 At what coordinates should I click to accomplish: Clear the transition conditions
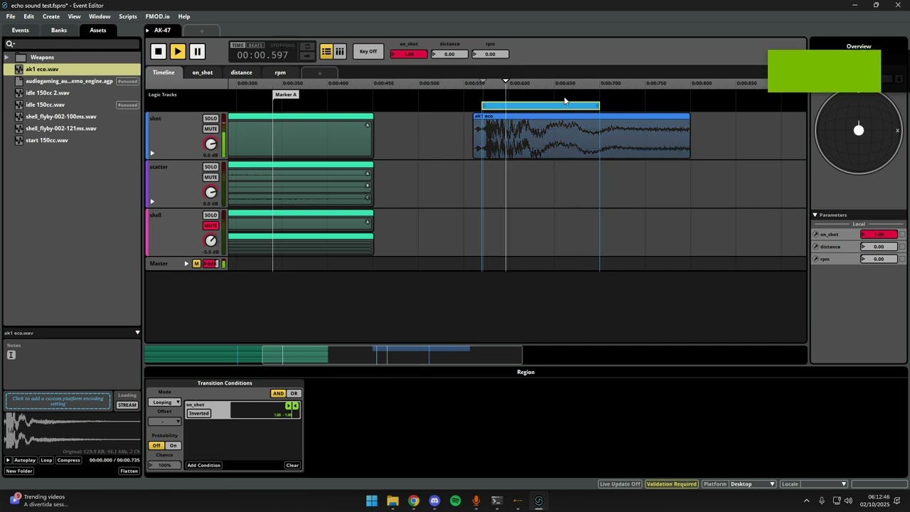click(x=292, y=466)
